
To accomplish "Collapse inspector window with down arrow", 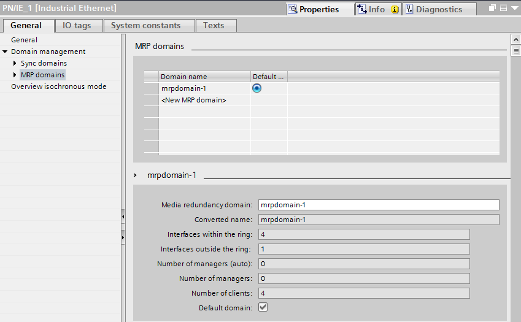I will pyautogui.click(x=514, y=9).
